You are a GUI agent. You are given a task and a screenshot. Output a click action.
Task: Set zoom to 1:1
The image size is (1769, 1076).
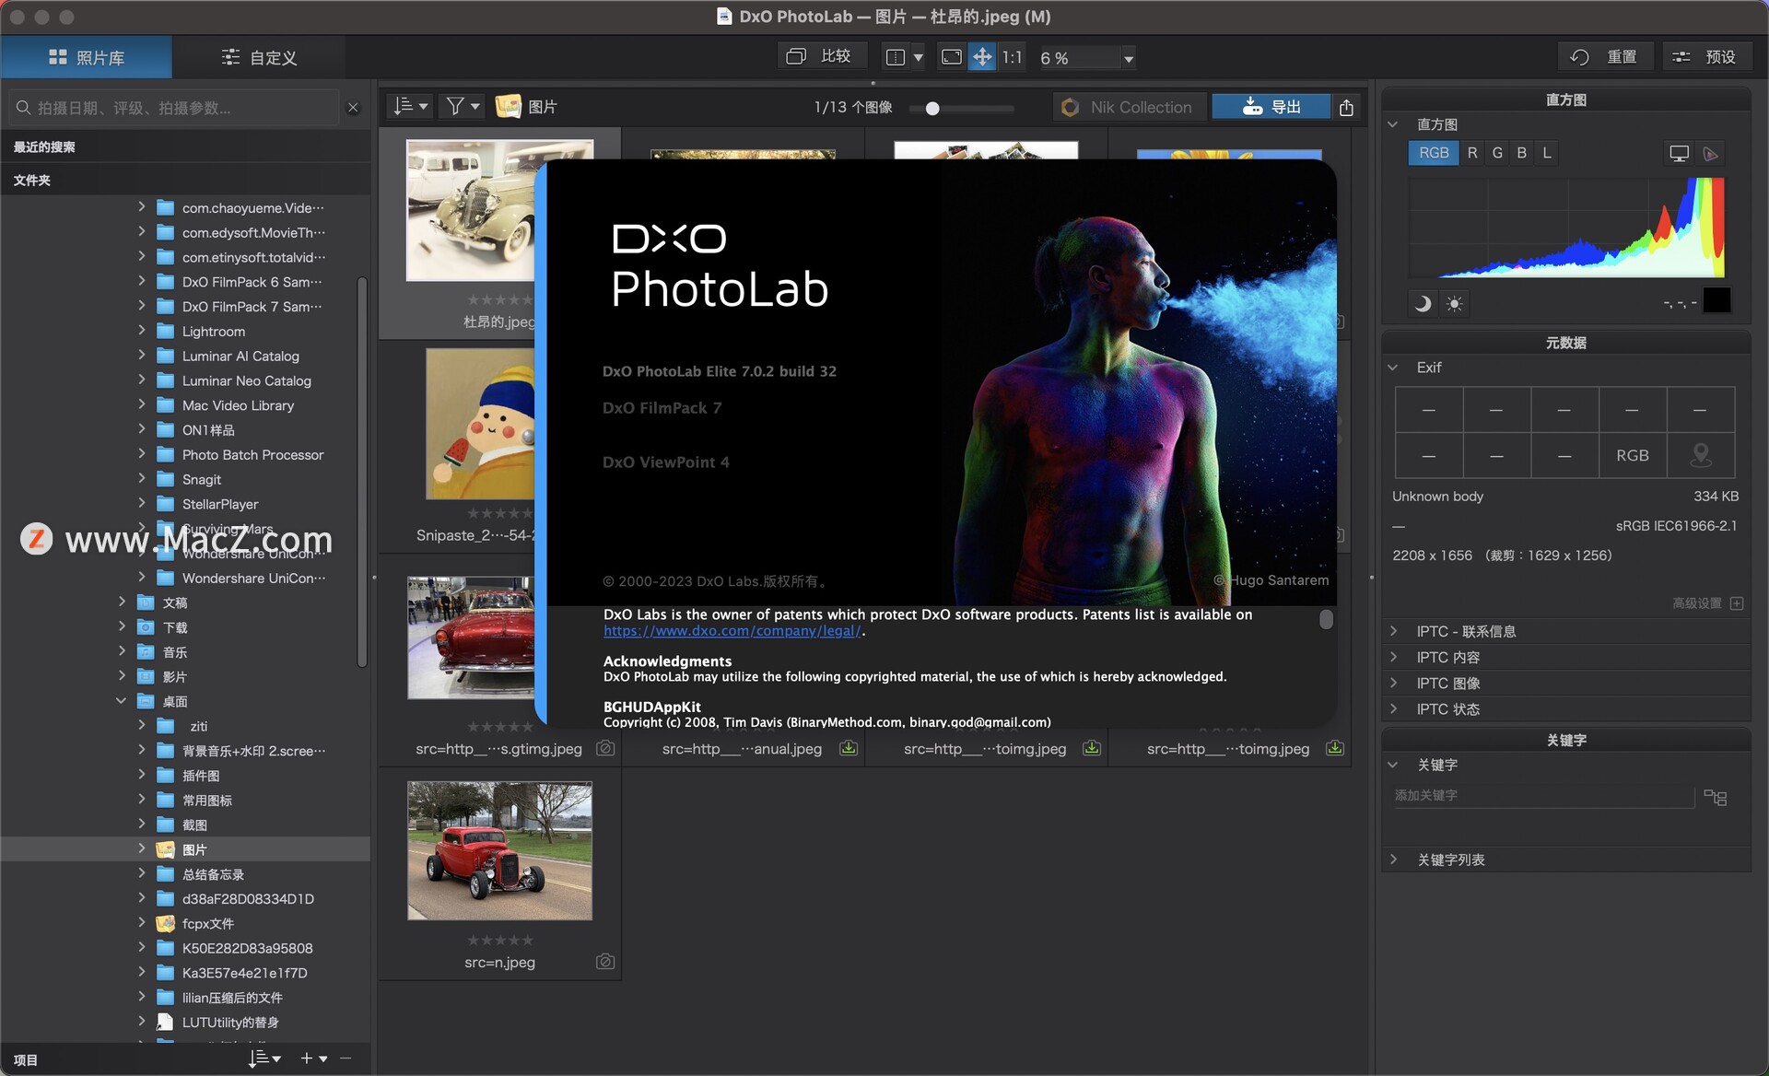[x=1013, y=57]
